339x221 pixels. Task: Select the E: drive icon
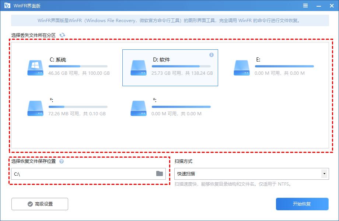coord(241,67)
